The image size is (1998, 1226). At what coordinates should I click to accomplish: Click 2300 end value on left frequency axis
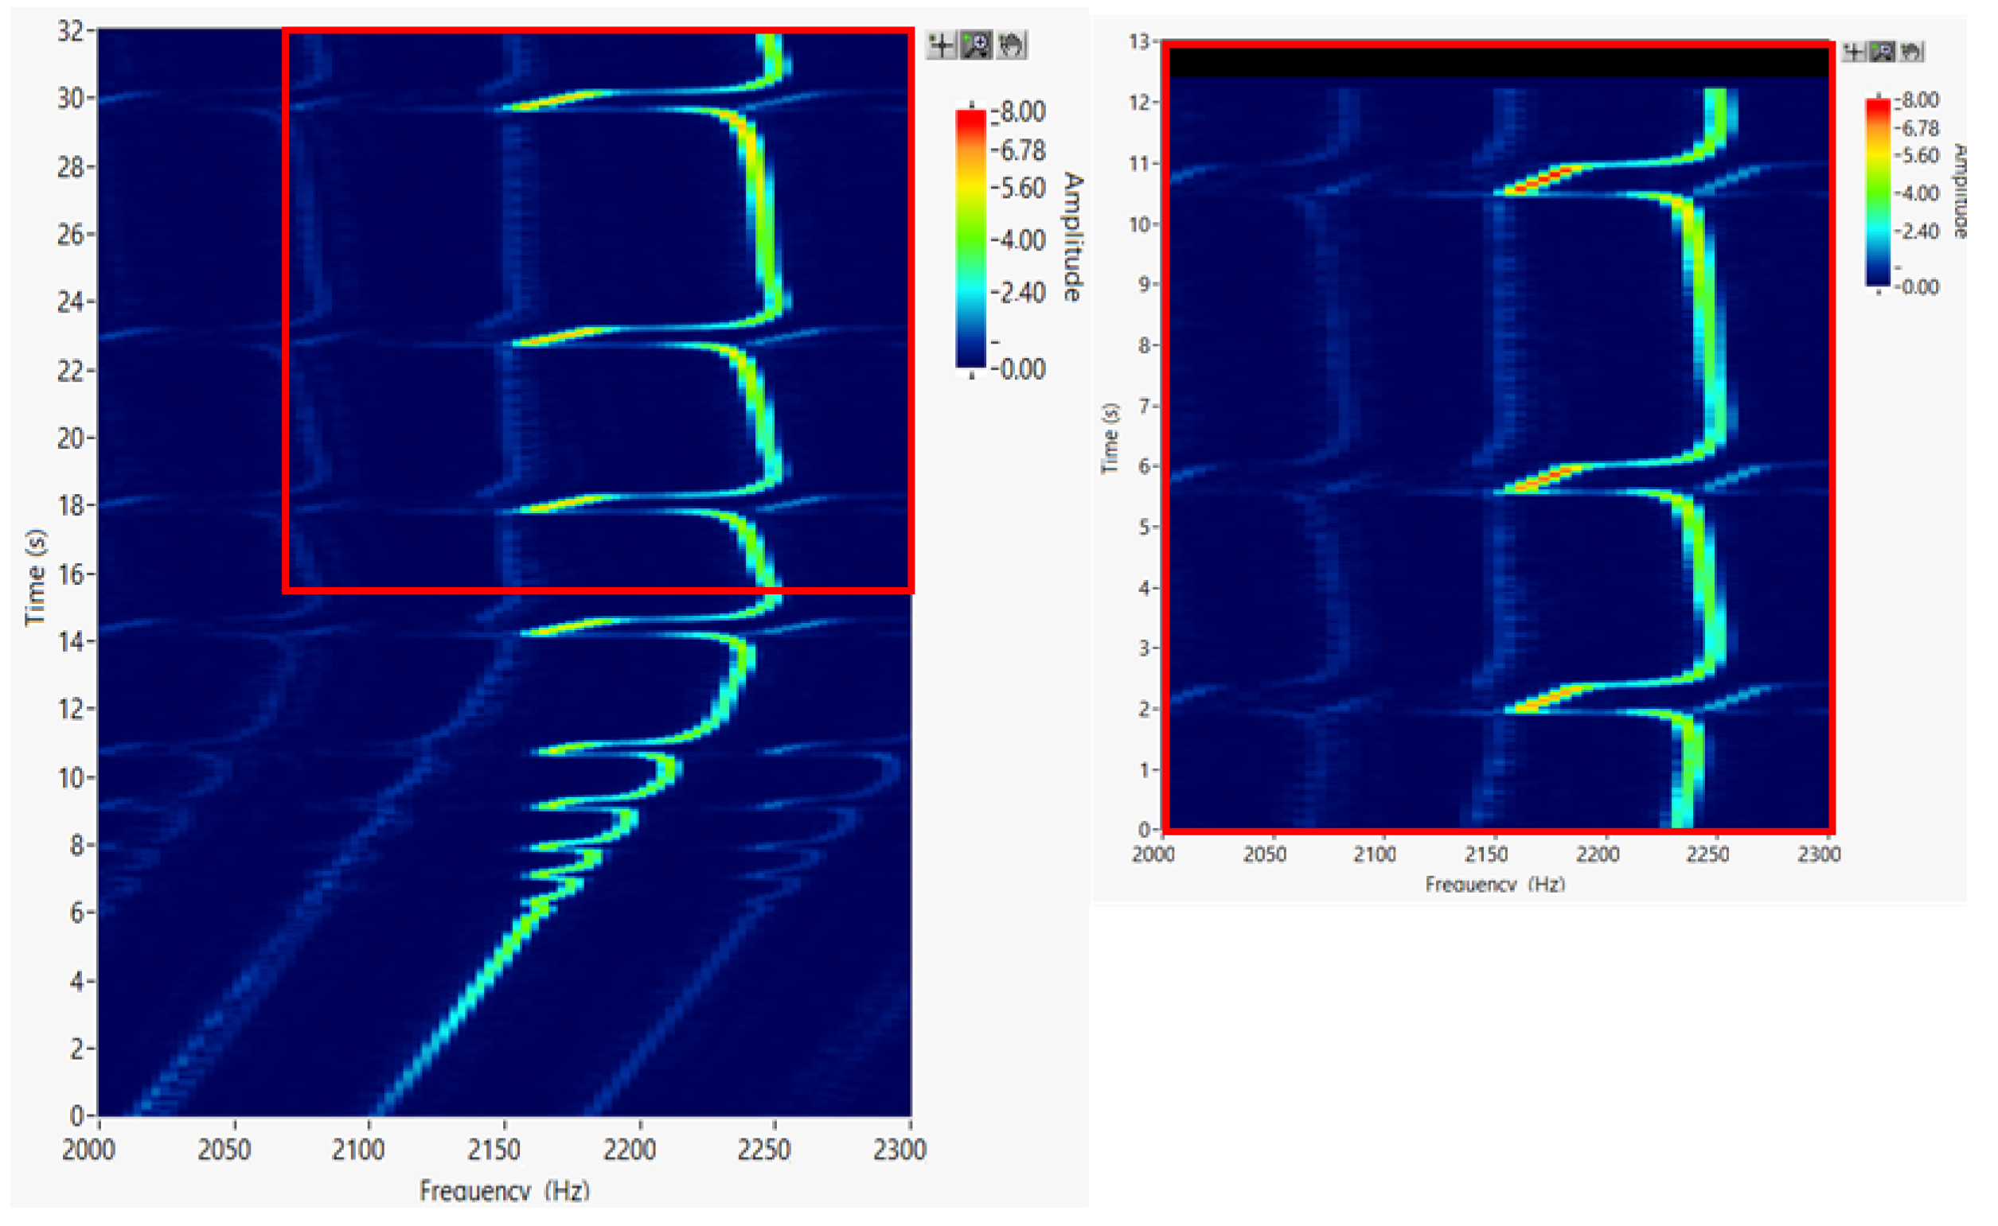click(899, 1150)
